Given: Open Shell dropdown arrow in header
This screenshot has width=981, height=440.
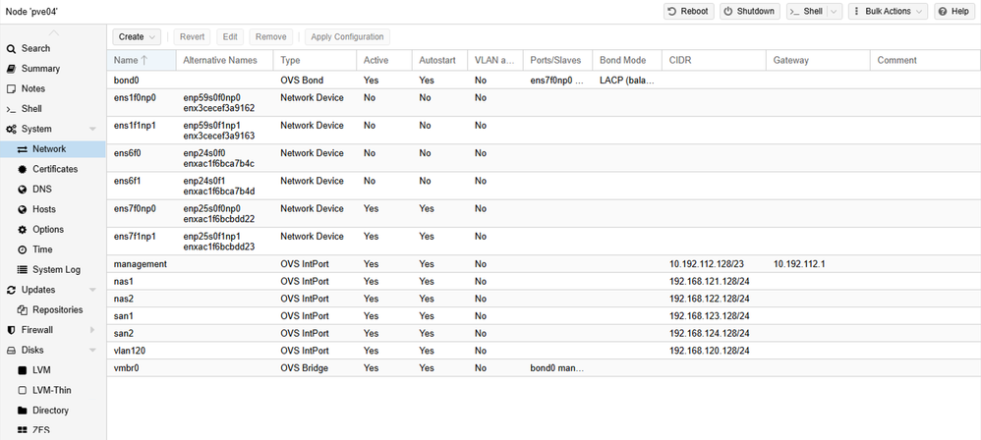Looking at the screenshot, I should (x=834, y=12).
